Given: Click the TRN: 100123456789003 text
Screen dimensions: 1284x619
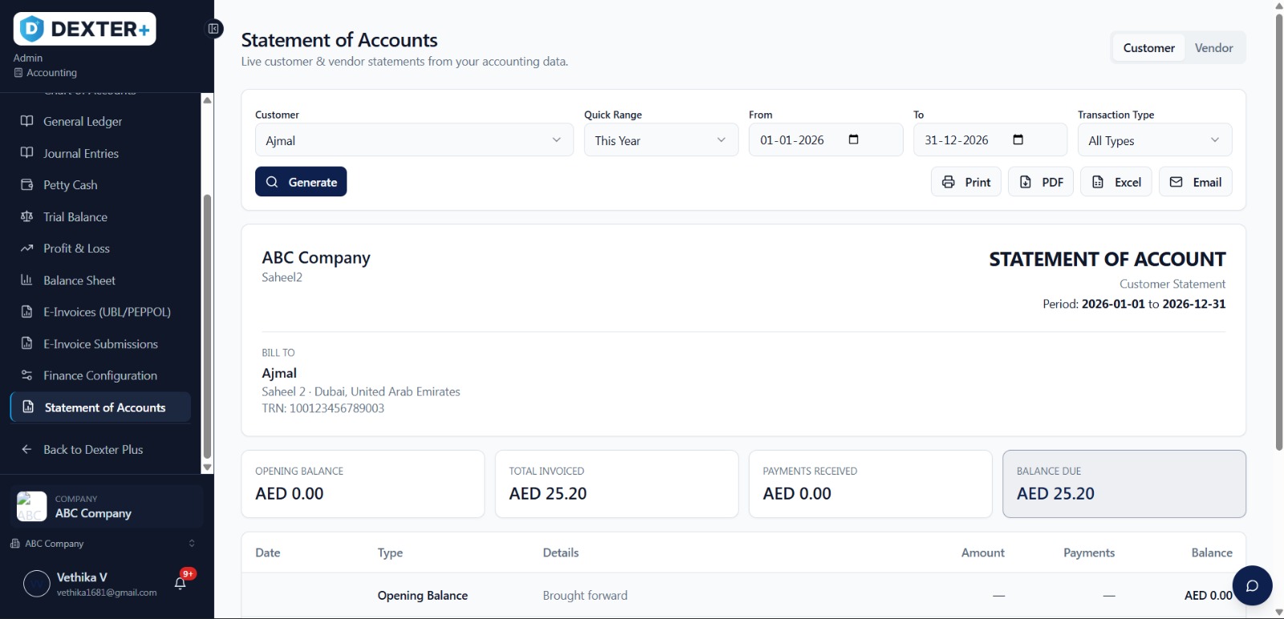Looking at the screenshot, I should (323, 408).
